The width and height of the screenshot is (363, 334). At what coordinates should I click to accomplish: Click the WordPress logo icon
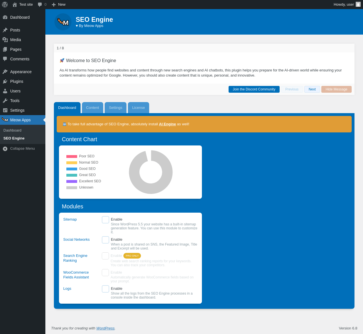click(x=5, y=5)
